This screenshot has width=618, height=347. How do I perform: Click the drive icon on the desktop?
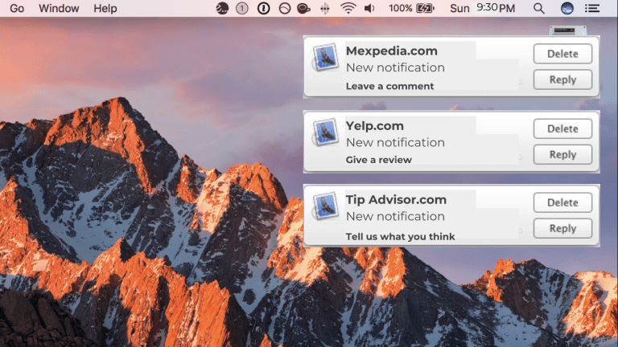(x=568, y=31)
